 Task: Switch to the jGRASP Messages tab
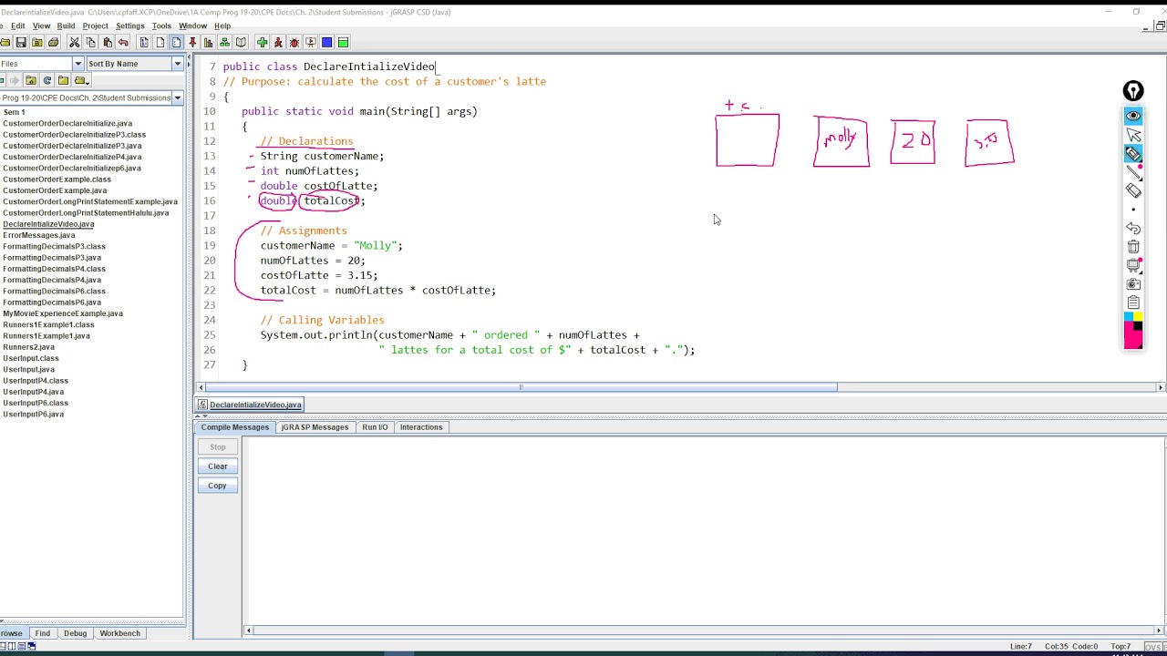(x=315, y=427)
